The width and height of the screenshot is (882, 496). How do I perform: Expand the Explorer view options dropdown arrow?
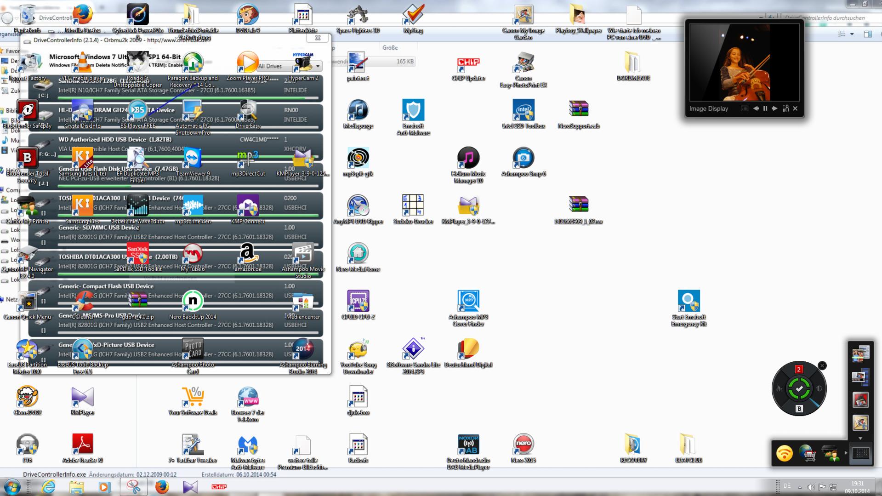[x=852, y=34]
